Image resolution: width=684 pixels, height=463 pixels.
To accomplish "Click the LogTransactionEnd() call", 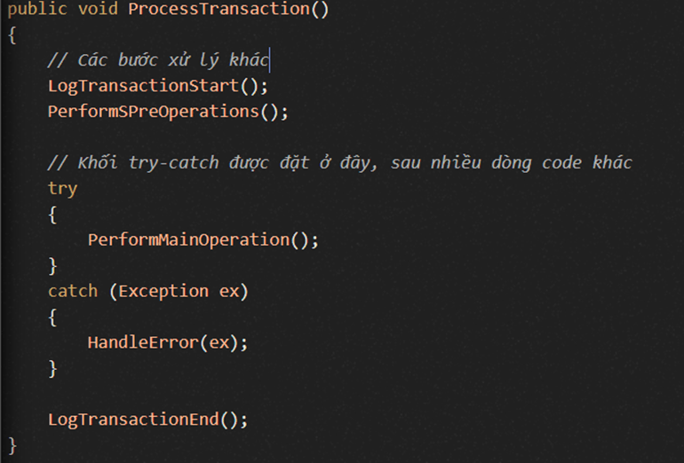I will point(147,420).
